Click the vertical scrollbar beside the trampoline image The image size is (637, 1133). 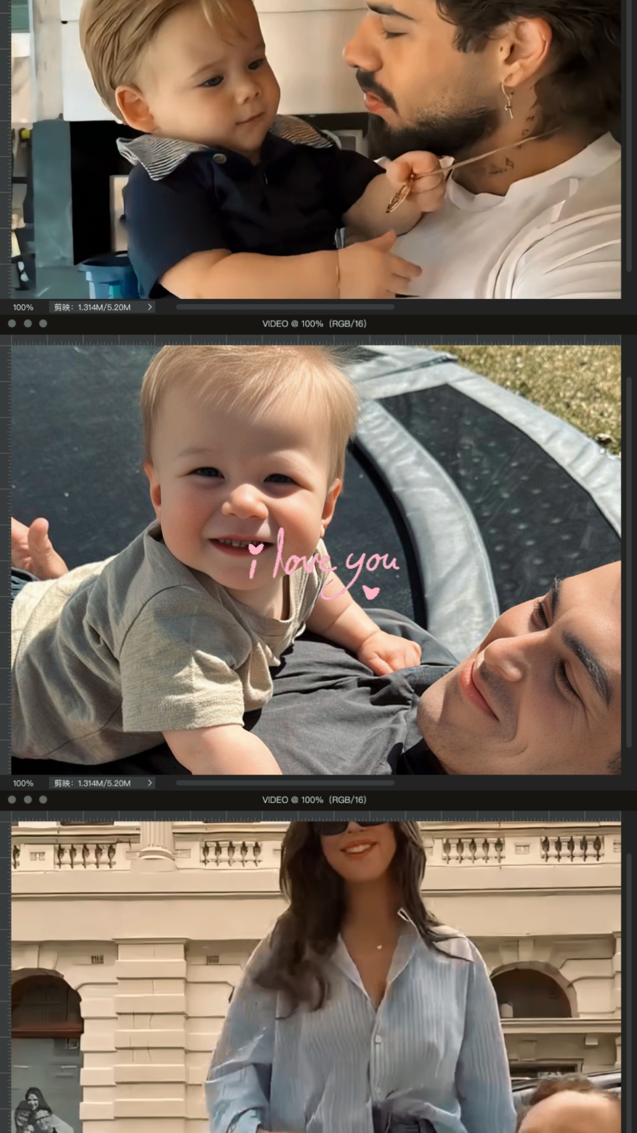click(x=629, y=559)
